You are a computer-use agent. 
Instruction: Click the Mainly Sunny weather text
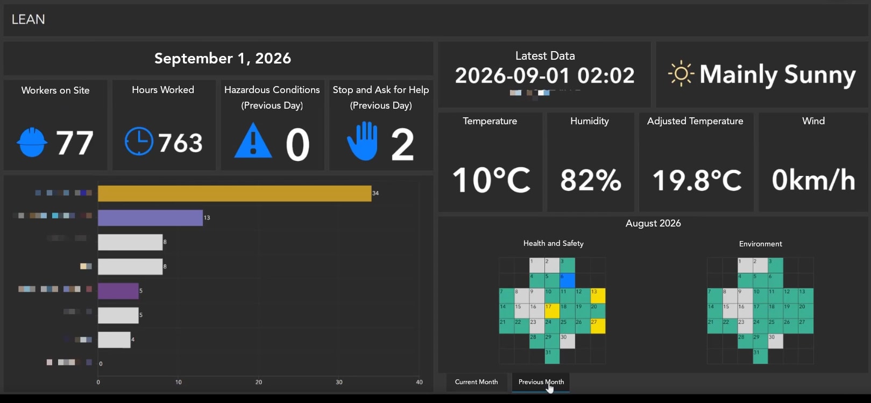pos(777,75)
